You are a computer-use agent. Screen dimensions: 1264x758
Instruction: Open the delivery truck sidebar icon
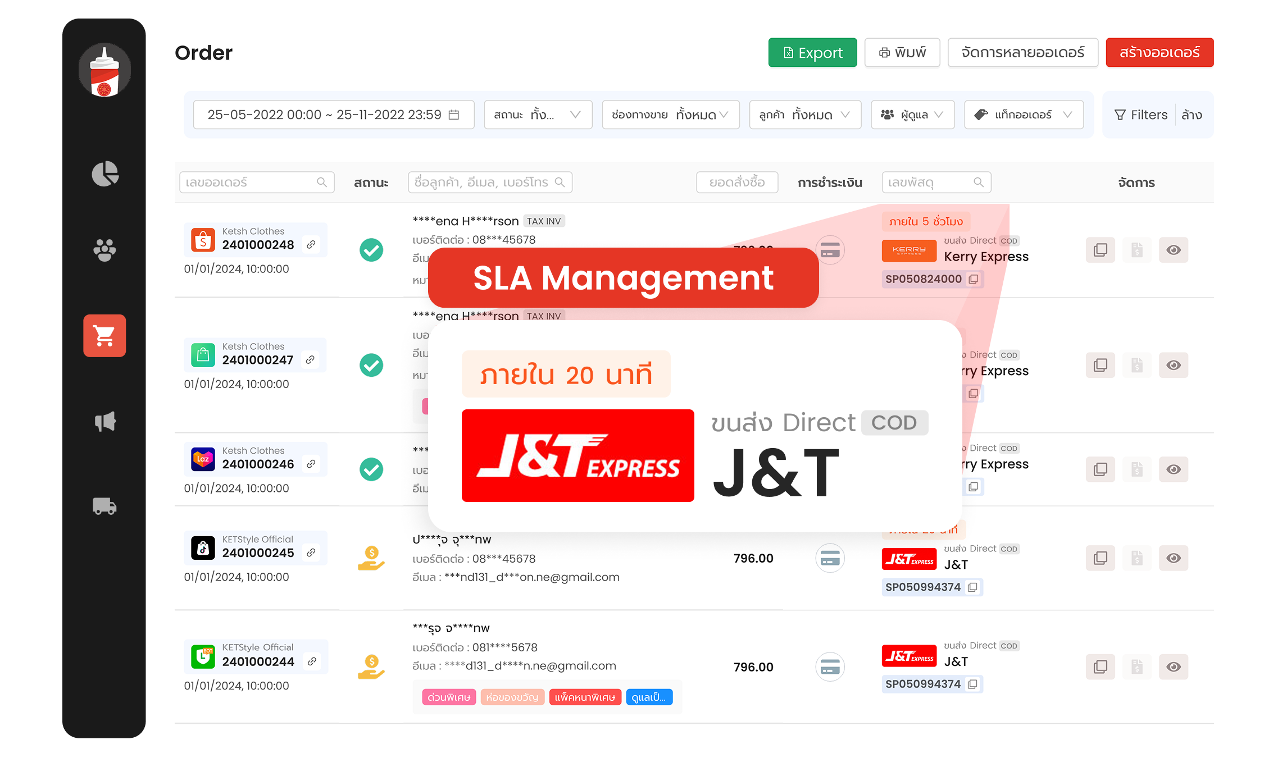(105, 506)
